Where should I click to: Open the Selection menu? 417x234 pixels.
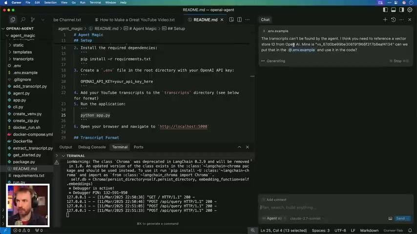tap(50, 2)
